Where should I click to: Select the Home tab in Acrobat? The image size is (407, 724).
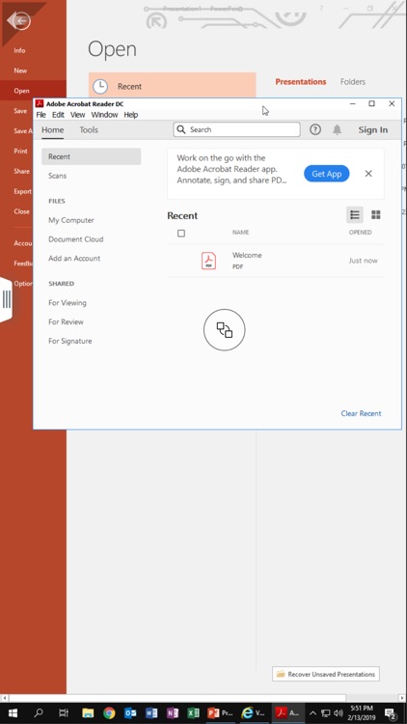point(53,129)
